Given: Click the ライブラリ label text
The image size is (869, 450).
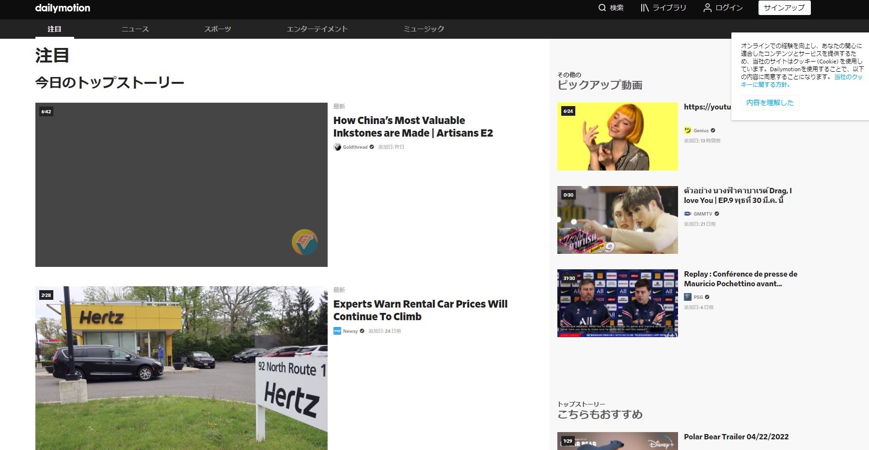Looking at the screenshot, I should tap(669, 8).
